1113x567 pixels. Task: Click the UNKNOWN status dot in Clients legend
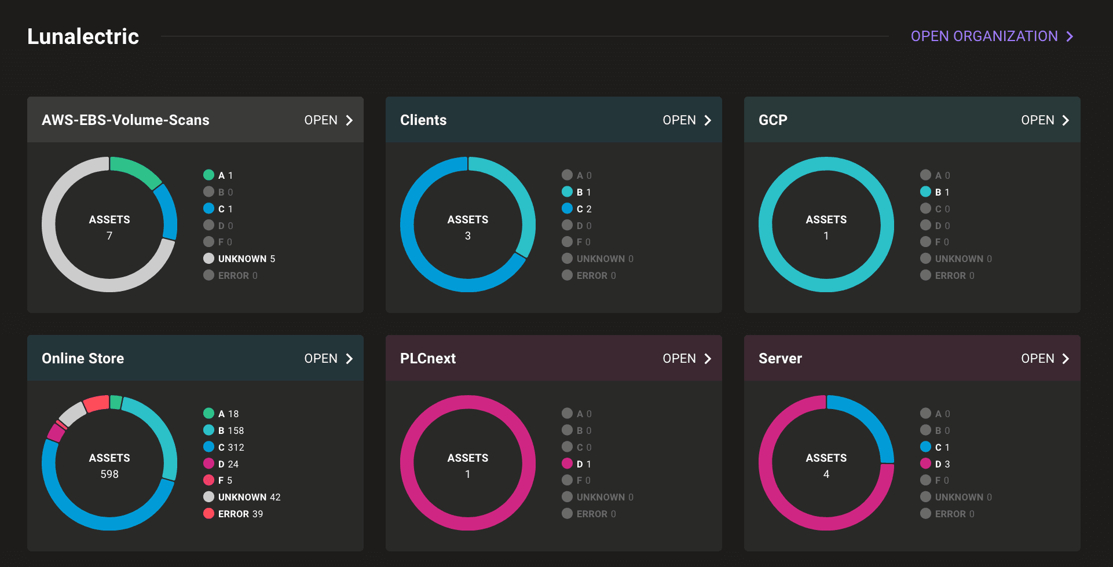[x=567, y=259]
